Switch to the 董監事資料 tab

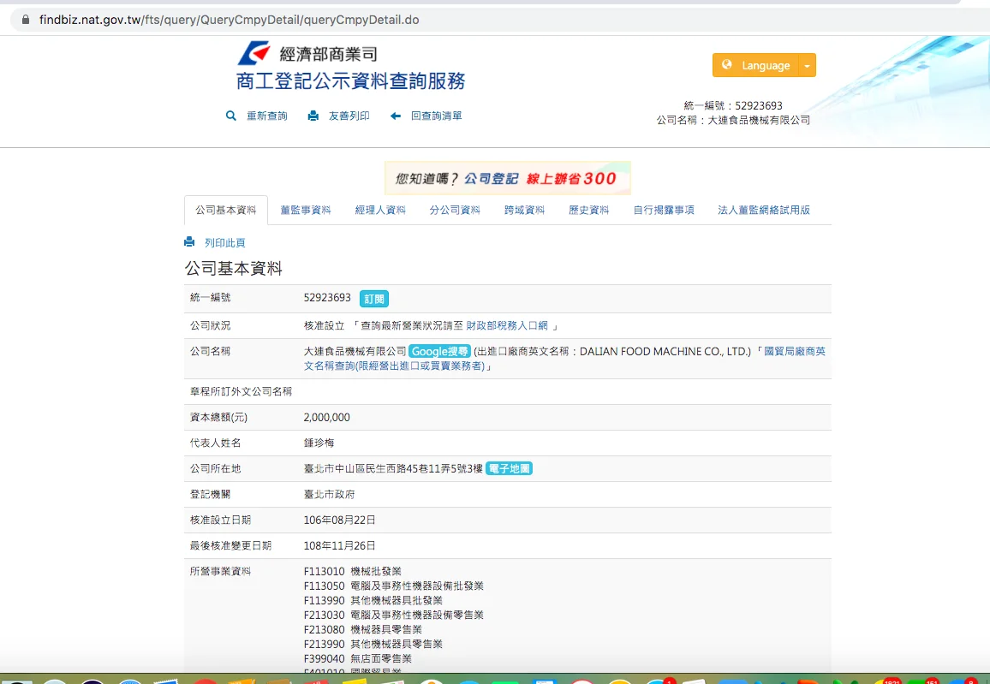[305, 210]
